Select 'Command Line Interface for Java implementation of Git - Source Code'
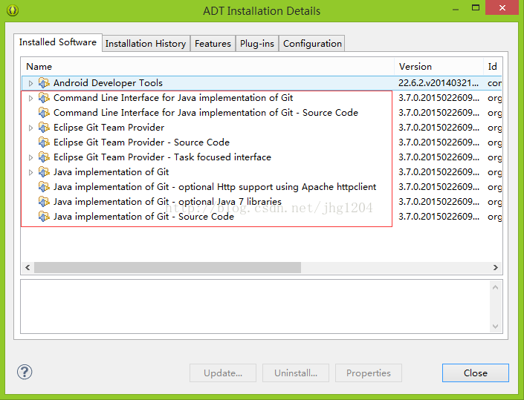 click(262, 112)
